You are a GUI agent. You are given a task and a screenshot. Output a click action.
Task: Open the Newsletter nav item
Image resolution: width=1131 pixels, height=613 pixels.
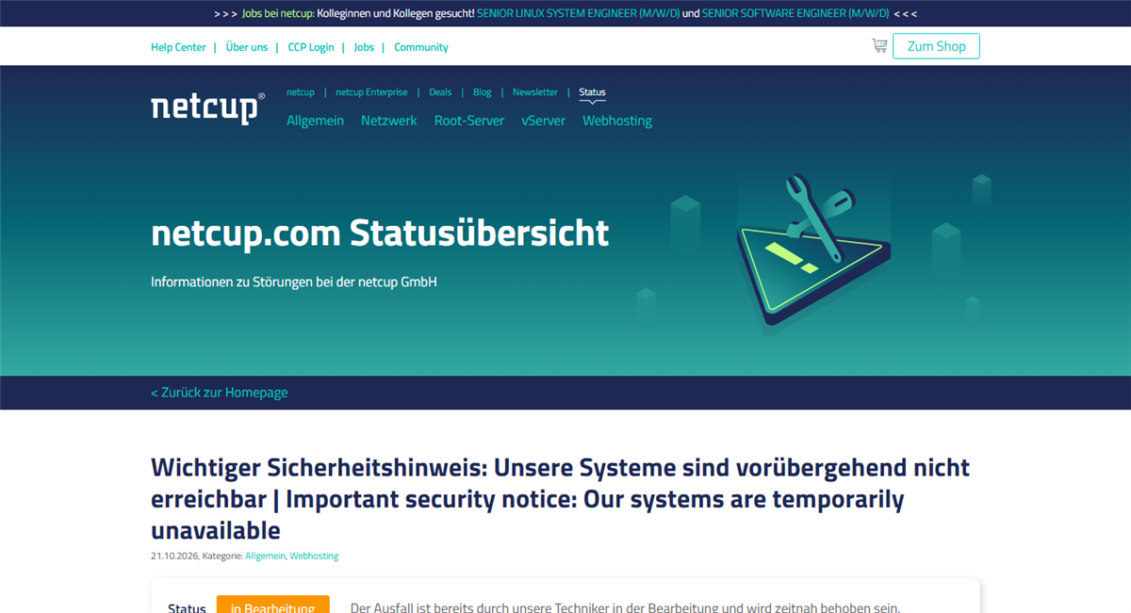click(x=535, y=92)
